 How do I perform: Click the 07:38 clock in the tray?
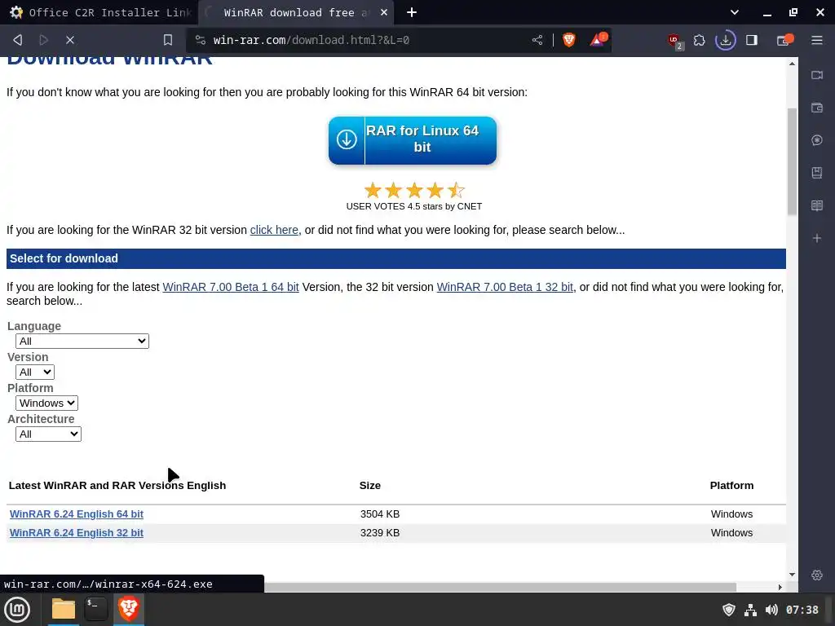pyautogui.click(x=802, y=610)
